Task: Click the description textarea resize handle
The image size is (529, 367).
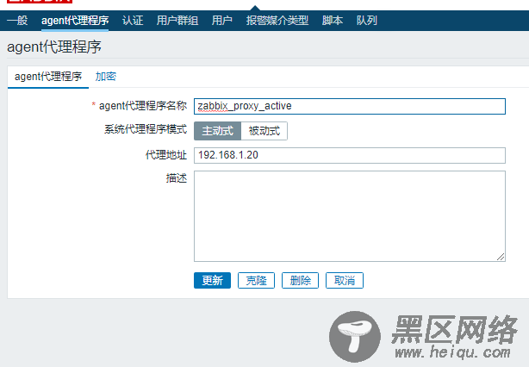Action: click(501, 257)
